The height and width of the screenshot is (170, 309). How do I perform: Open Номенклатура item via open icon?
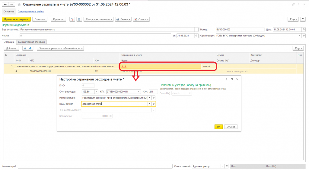click(x=154, y=98)
